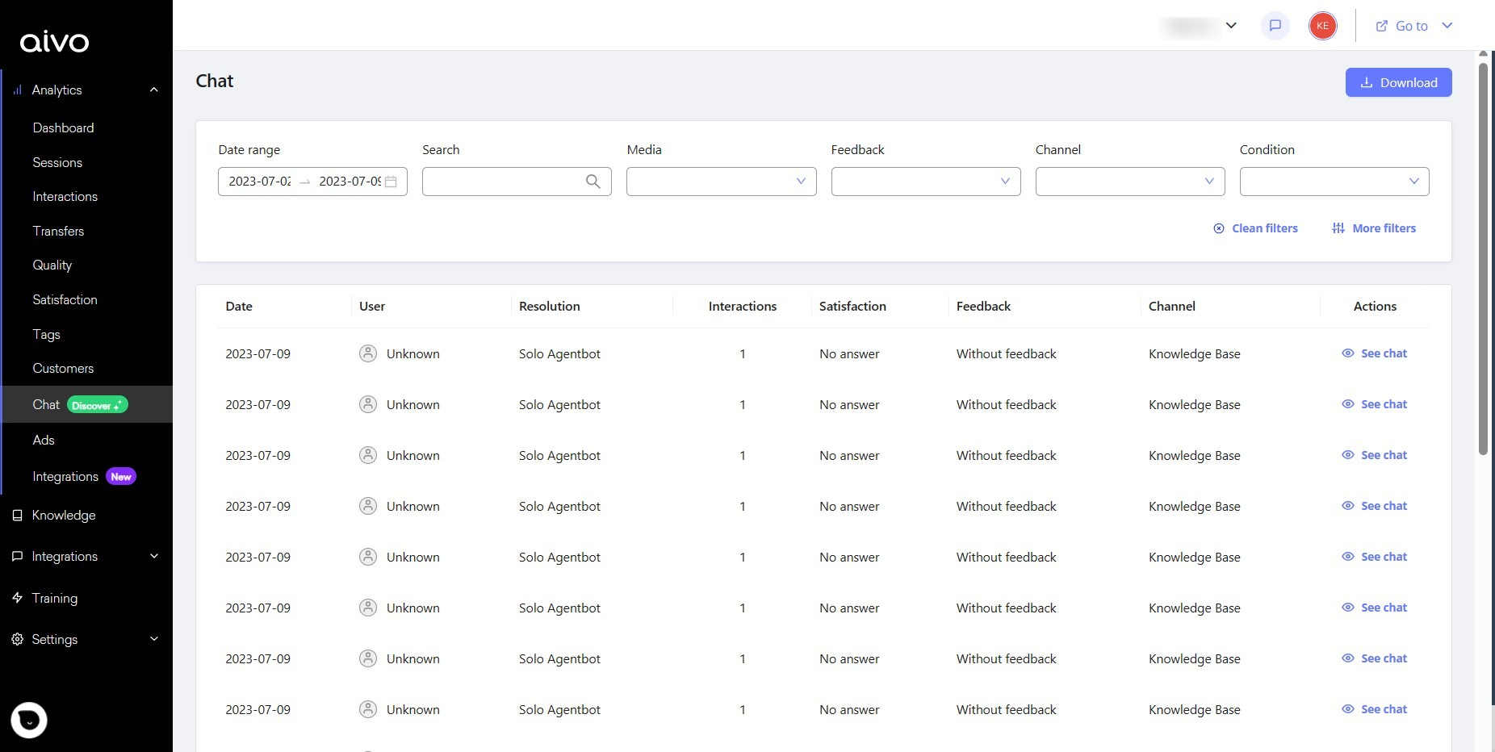Image resolution: width=1495 pixels, height=752 pixels.
Task: Open the Dashboard menu item
Action: [x=63, y=127]
